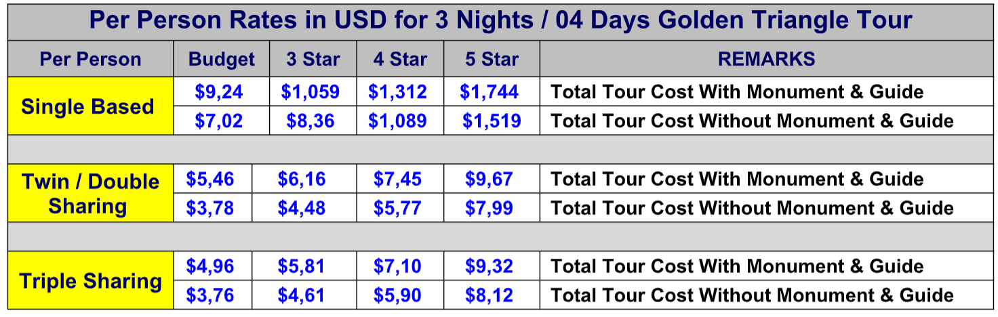The width and height of the screenshot is (998, 317).
Task: Click the 3 Star column header
Action: (313, 59)
